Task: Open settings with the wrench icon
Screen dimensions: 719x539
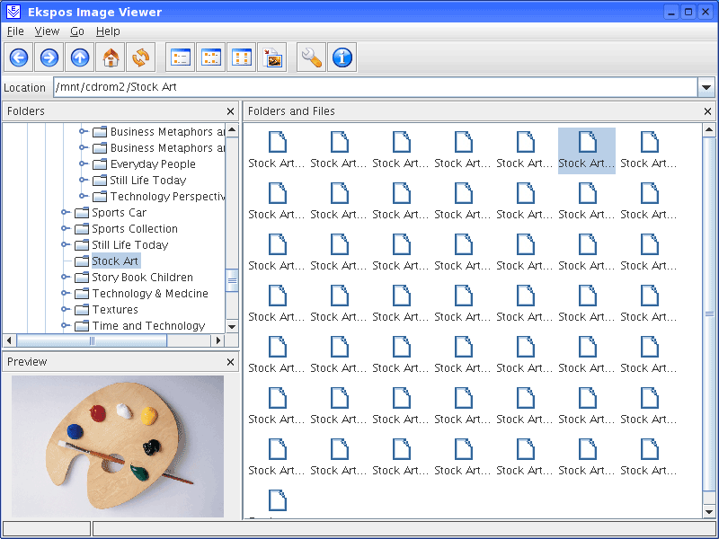Action: point(312,58)
